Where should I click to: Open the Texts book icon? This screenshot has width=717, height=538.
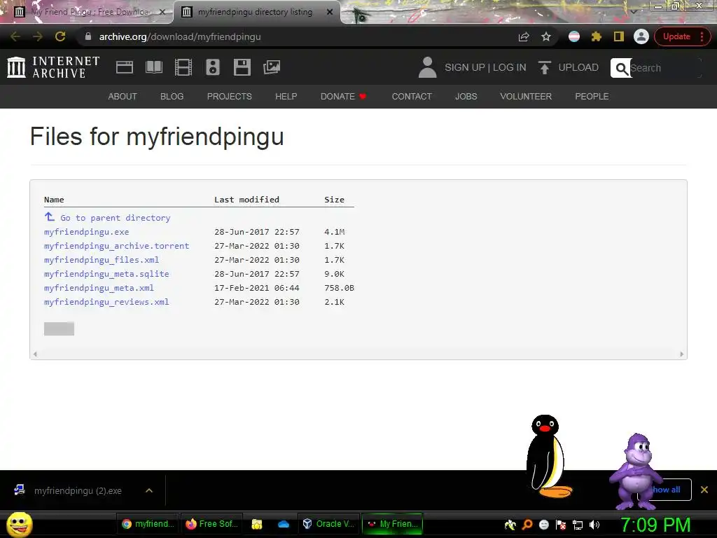(x=153, y=67)
